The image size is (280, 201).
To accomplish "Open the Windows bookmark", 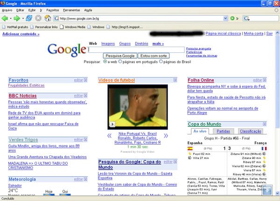I will coord(96,27).
